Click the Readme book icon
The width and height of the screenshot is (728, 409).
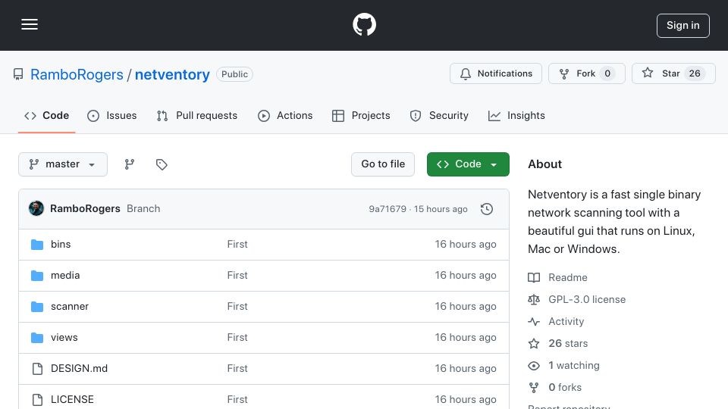(534, 278)
